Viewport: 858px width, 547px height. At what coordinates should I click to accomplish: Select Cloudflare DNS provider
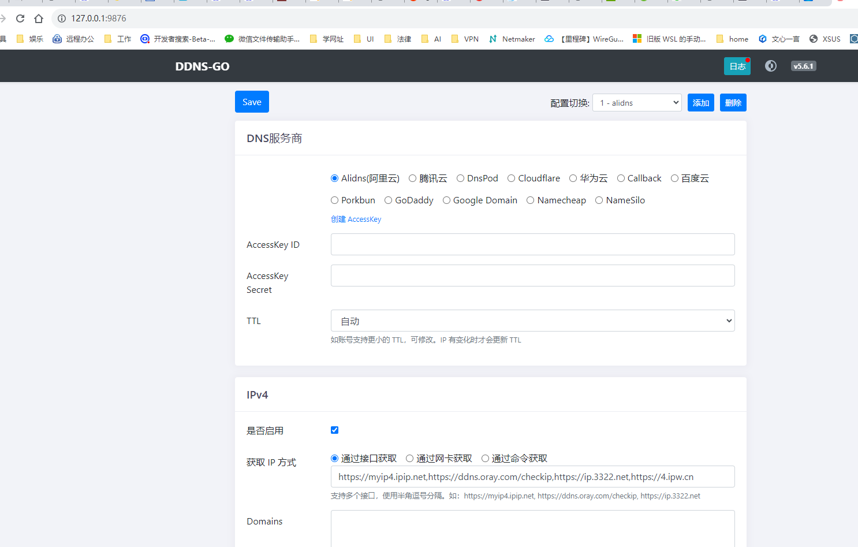click(x=511, y=178)
